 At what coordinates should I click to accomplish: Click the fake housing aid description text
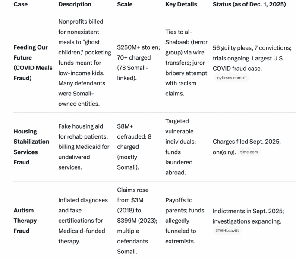[84, 147]
